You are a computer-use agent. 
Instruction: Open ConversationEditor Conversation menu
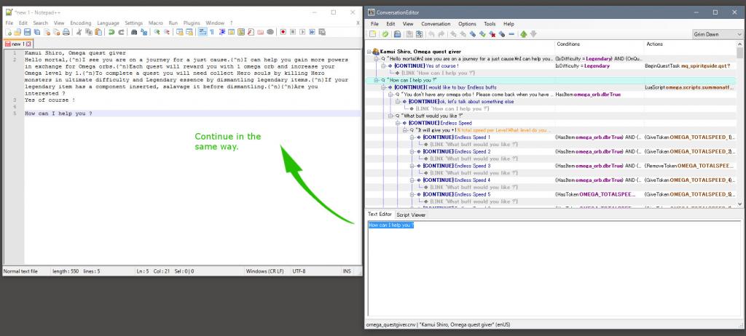point(436,24)
